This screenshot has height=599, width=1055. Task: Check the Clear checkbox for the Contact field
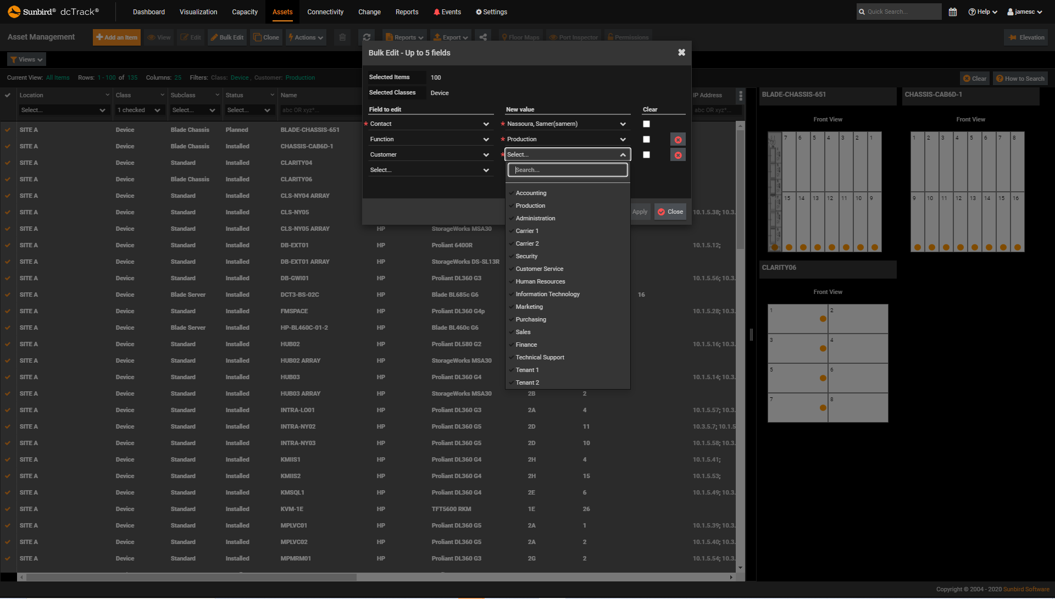(646, 124)
